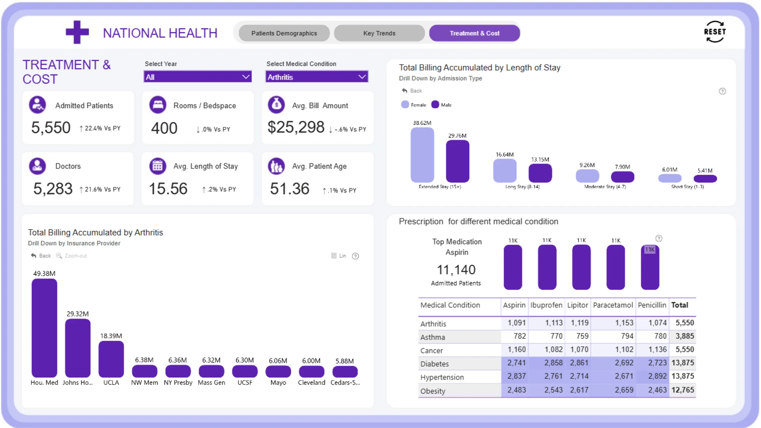The width and height of the screenshot is (761, 428).
Task: Open the Select Year dropdown
Action: (x=197, y=77)
